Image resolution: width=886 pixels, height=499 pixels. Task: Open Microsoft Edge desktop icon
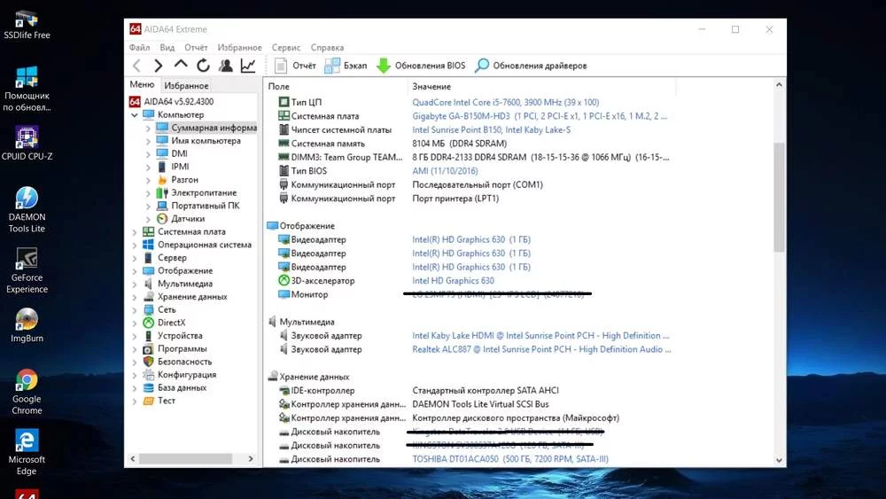27,452
